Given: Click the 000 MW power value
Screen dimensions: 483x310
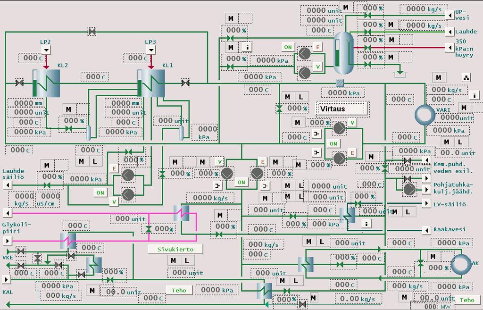Looking at the screenshot, I should pyautogui.click(x=437, y=307).
